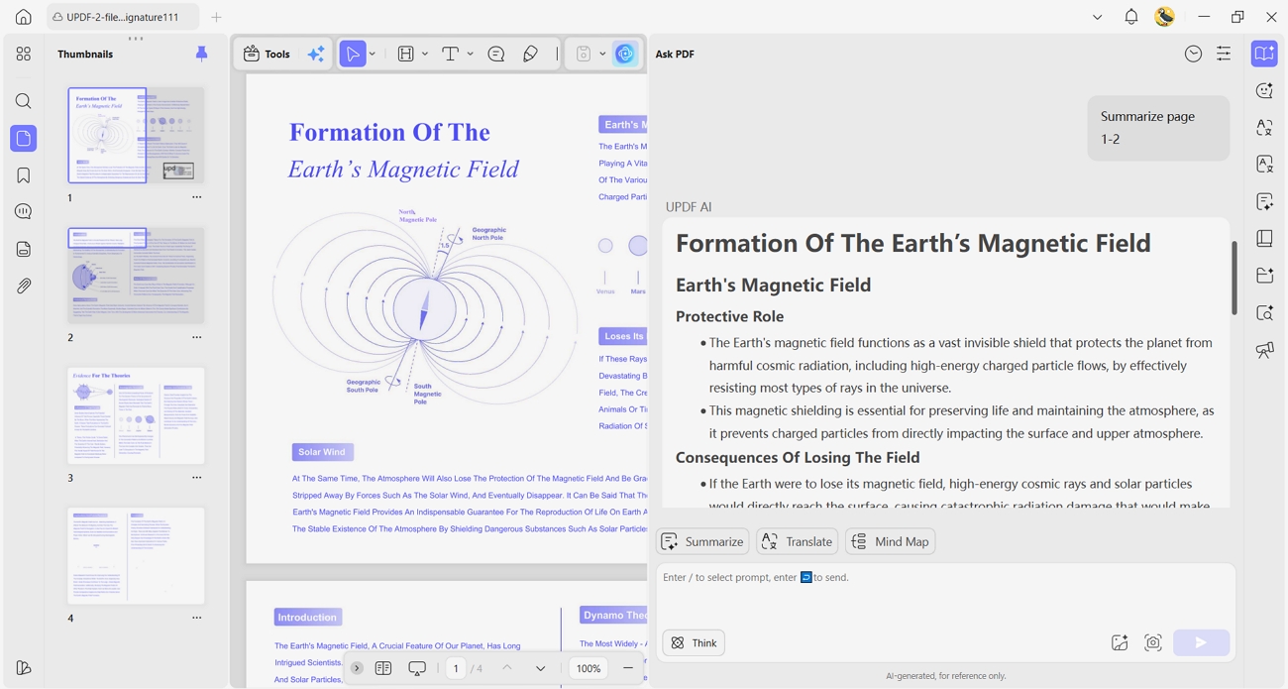Expand the text box tool dropdown

[425, 54]
